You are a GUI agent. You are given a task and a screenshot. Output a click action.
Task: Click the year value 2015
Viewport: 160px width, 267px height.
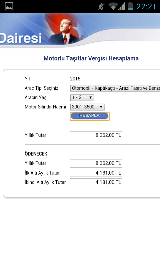(75, 79)
